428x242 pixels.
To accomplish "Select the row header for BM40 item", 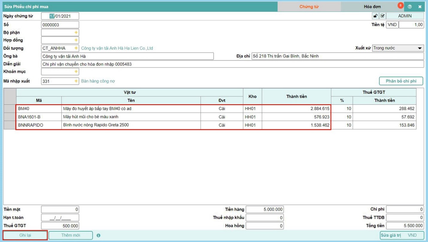I will [10, 109].
